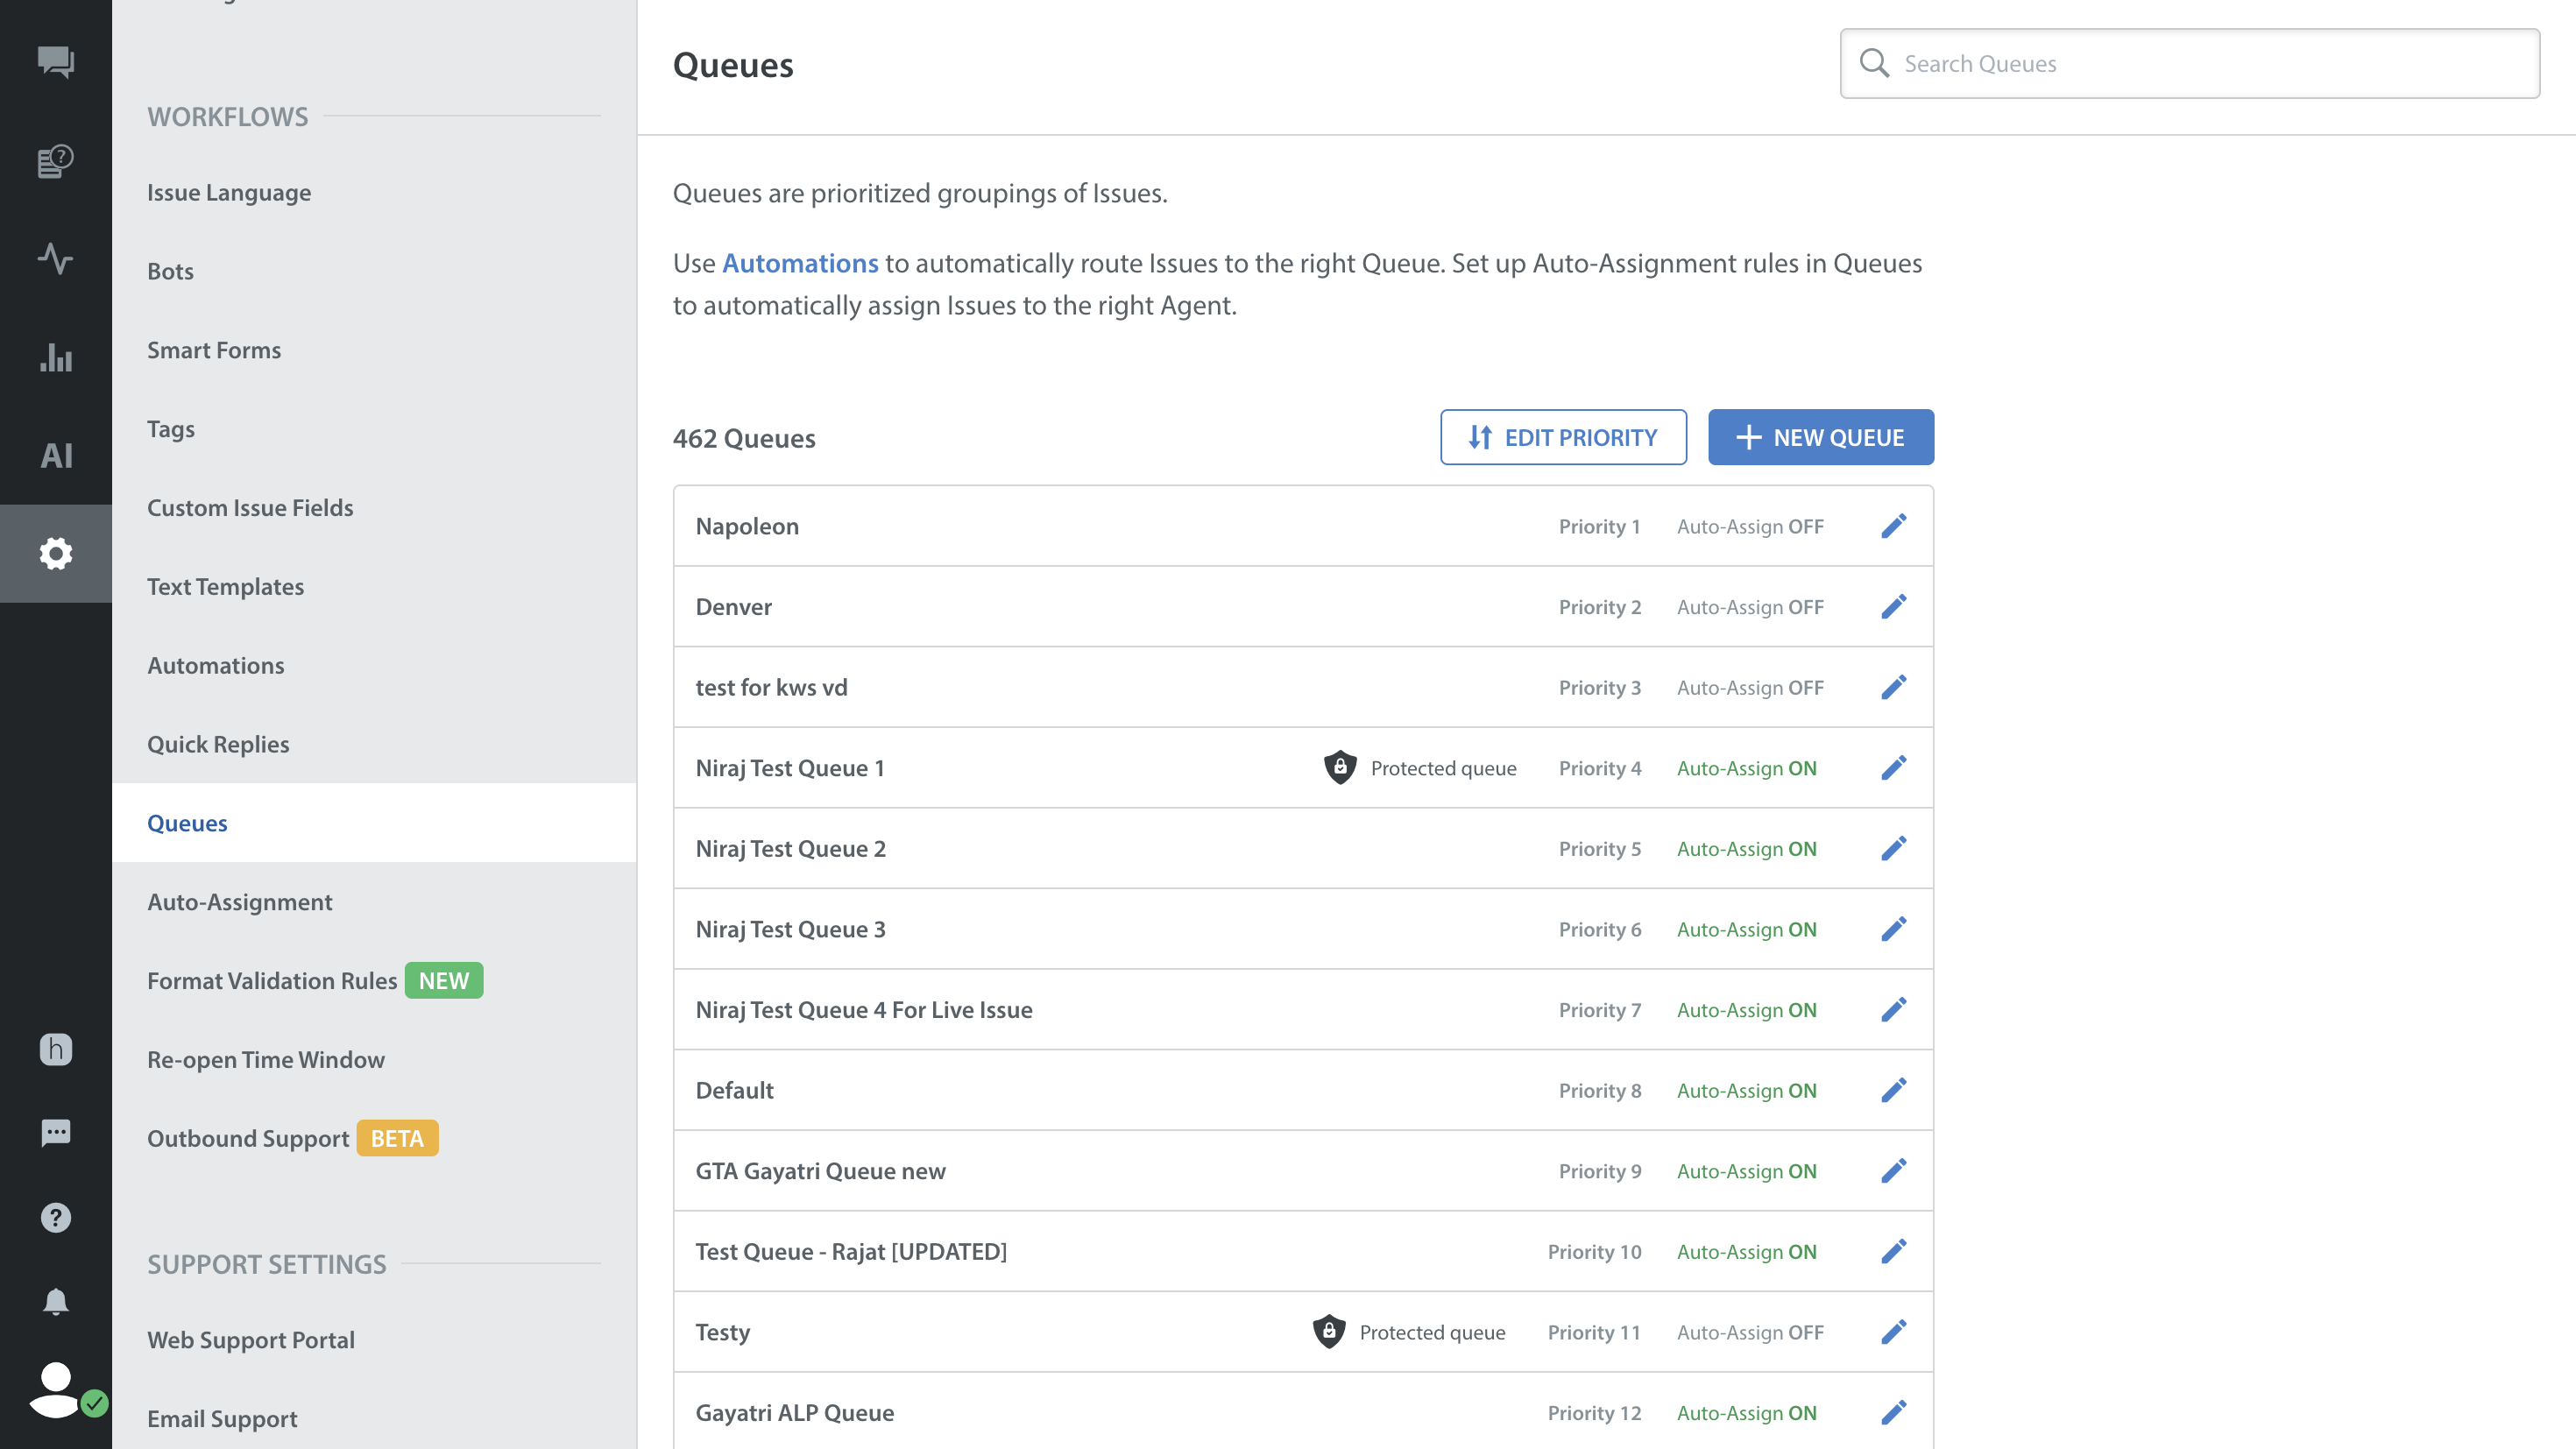The image size is (2576, 1449).
Task: Edit the Default queue using pencil icon
Action: 1893,1090
